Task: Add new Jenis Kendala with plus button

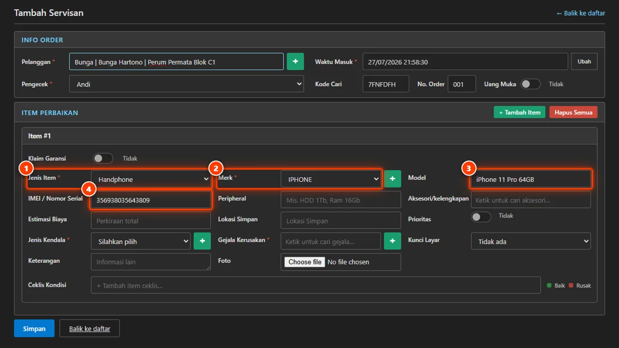Action: 202,241
